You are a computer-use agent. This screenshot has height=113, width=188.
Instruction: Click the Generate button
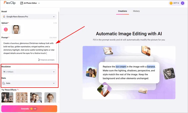29,109
